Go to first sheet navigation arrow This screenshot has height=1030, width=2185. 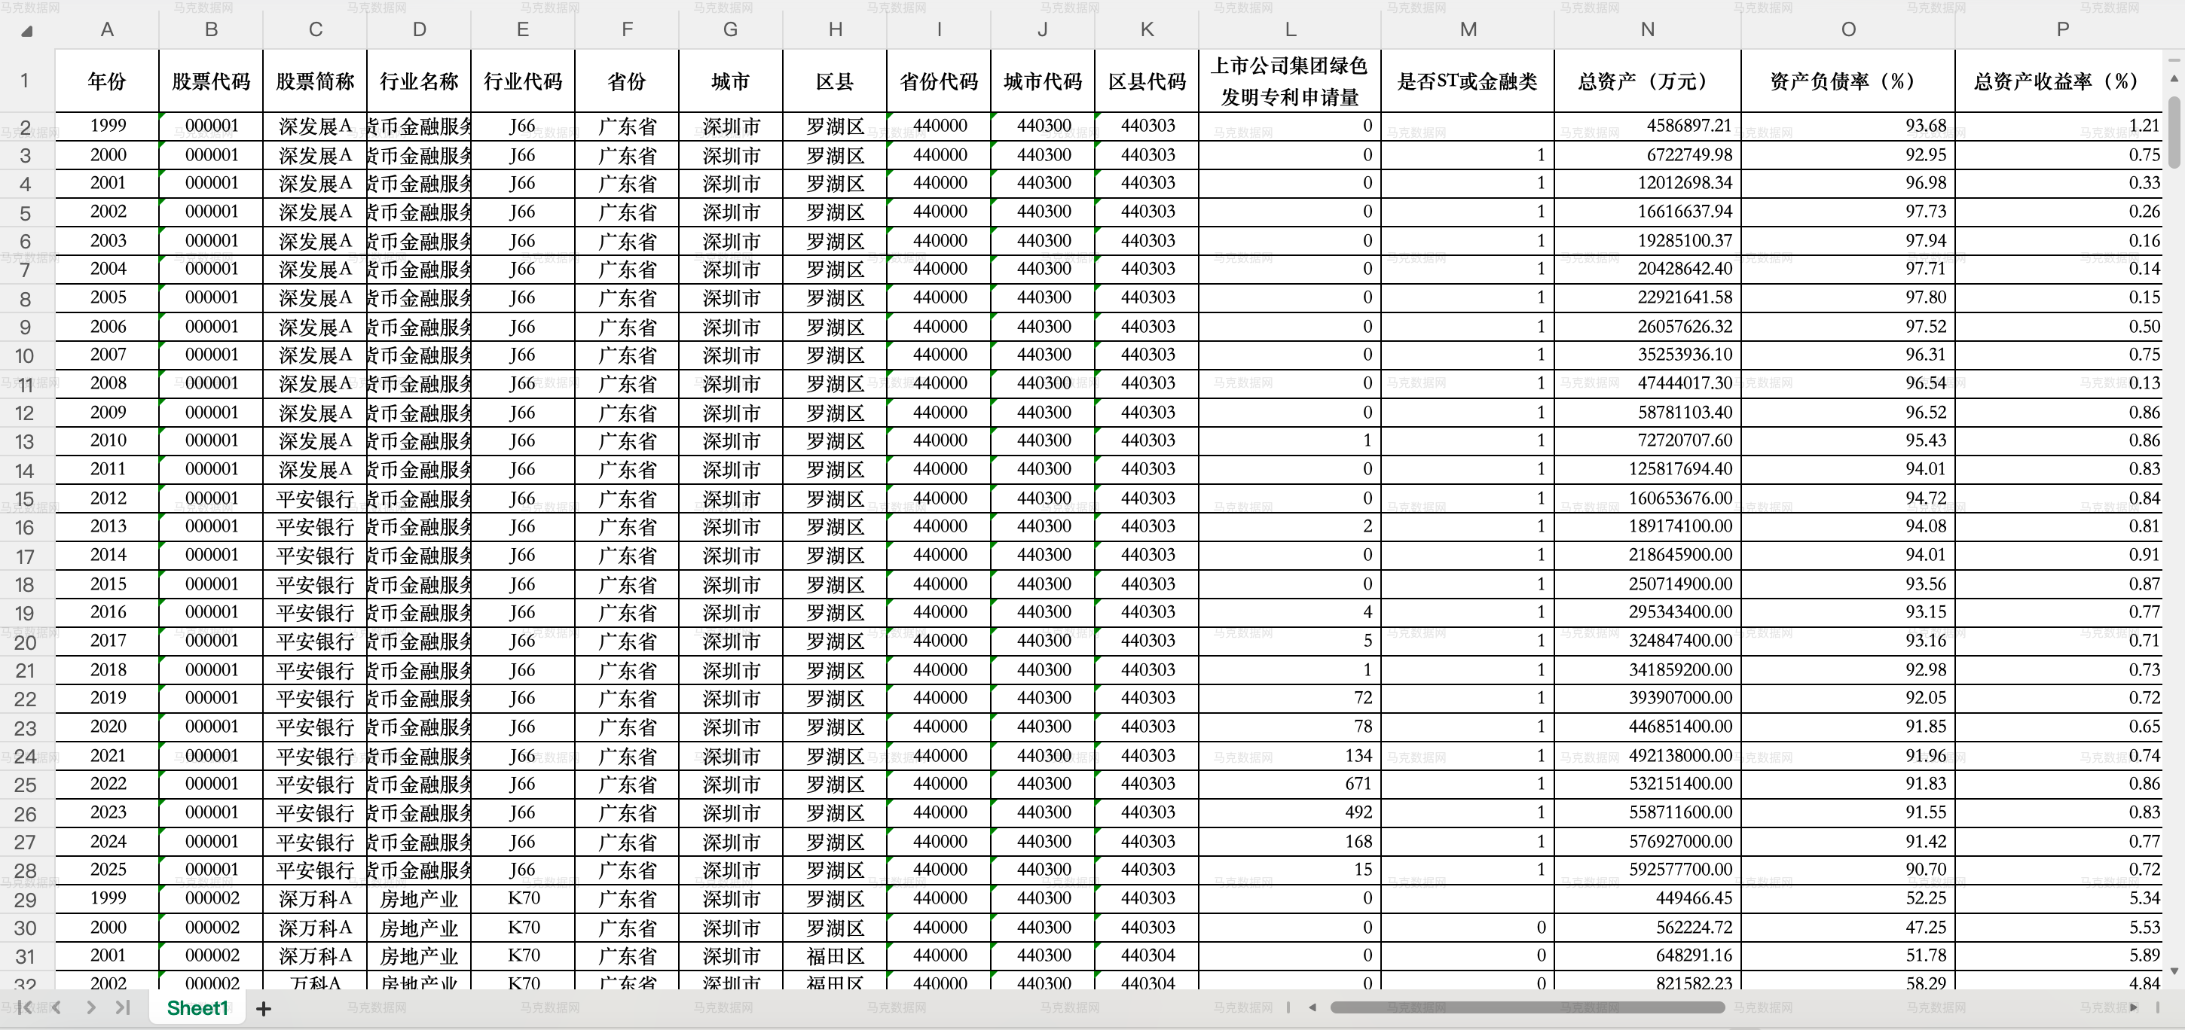coord(25,1007)
